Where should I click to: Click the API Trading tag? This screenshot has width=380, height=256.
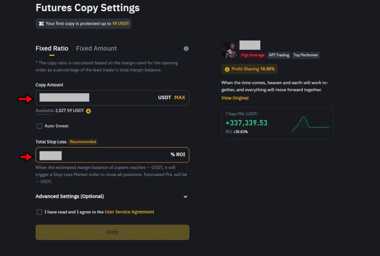[x=279, y=55]
